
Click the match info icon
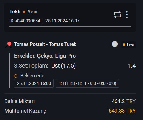pos(115,44)
